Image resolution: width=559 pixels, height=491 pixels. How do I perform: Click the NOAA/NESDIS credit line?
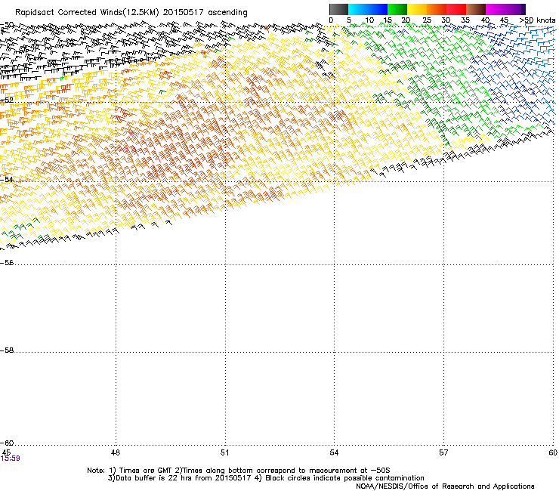445,486
